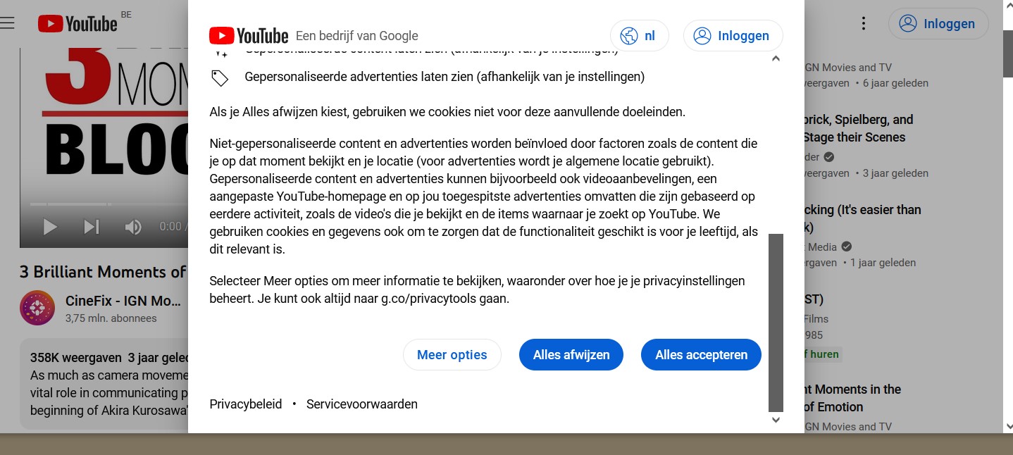Click Inloggen inside the consent dialog

[x=733, y=36]
